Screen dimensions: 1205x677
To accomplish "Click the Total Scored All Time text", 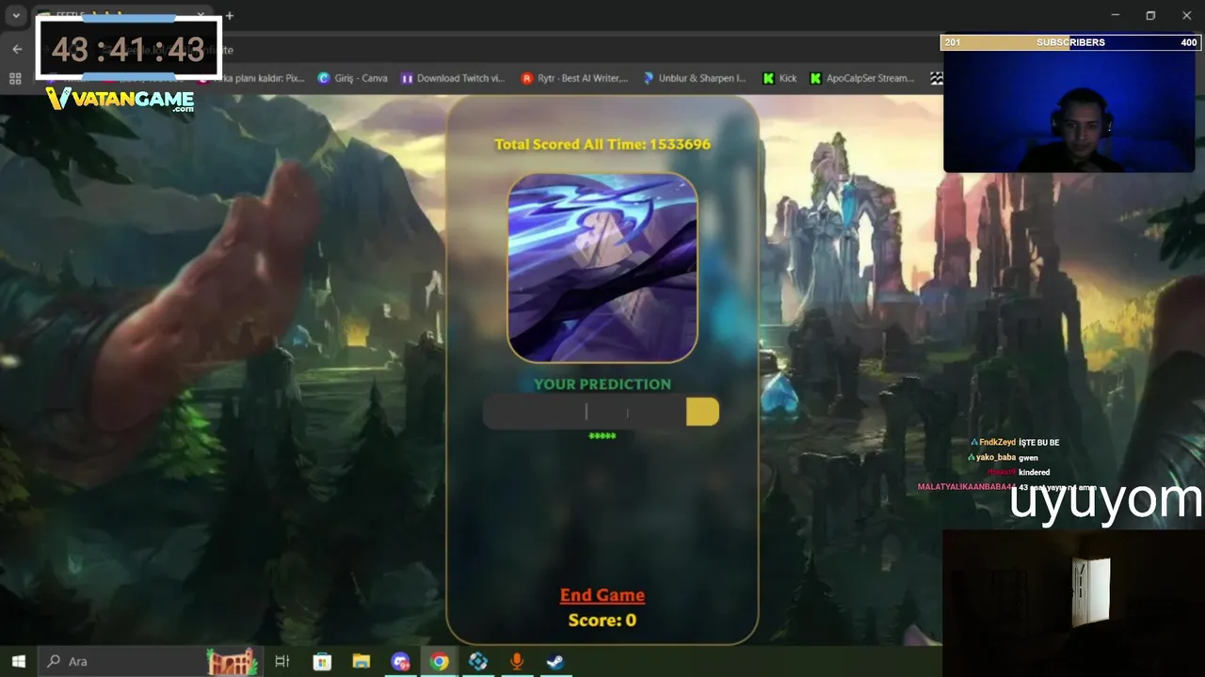I will point(602,144).
